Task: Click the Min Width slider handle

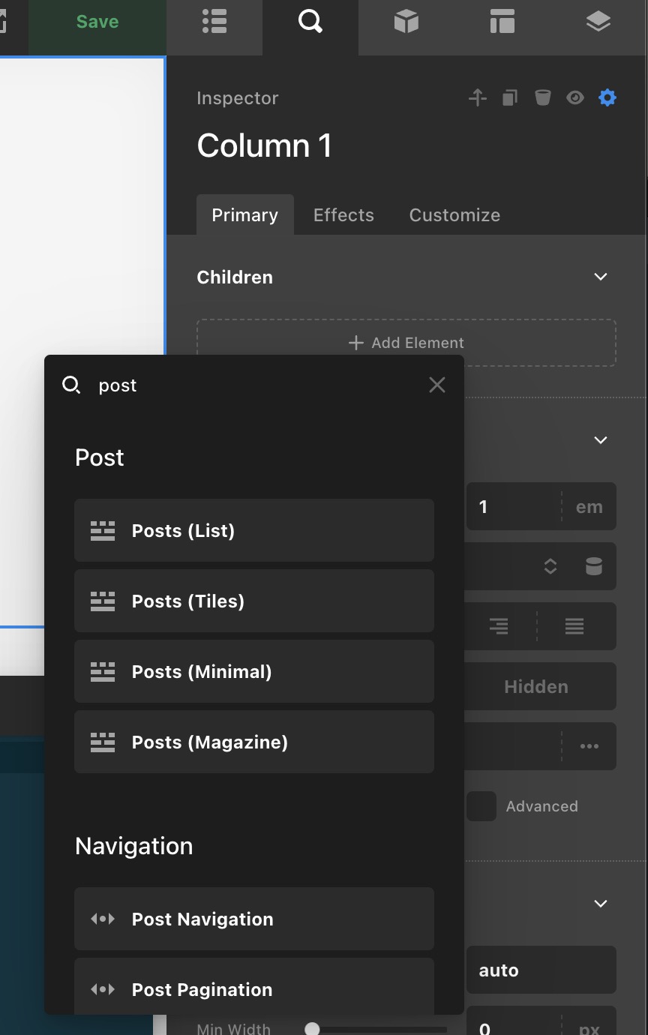Action: click(312, 1029)
